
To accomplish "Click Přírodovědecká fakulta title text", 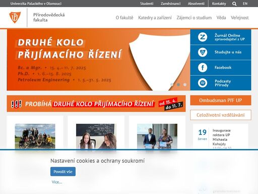I will [x=49, y=17].
